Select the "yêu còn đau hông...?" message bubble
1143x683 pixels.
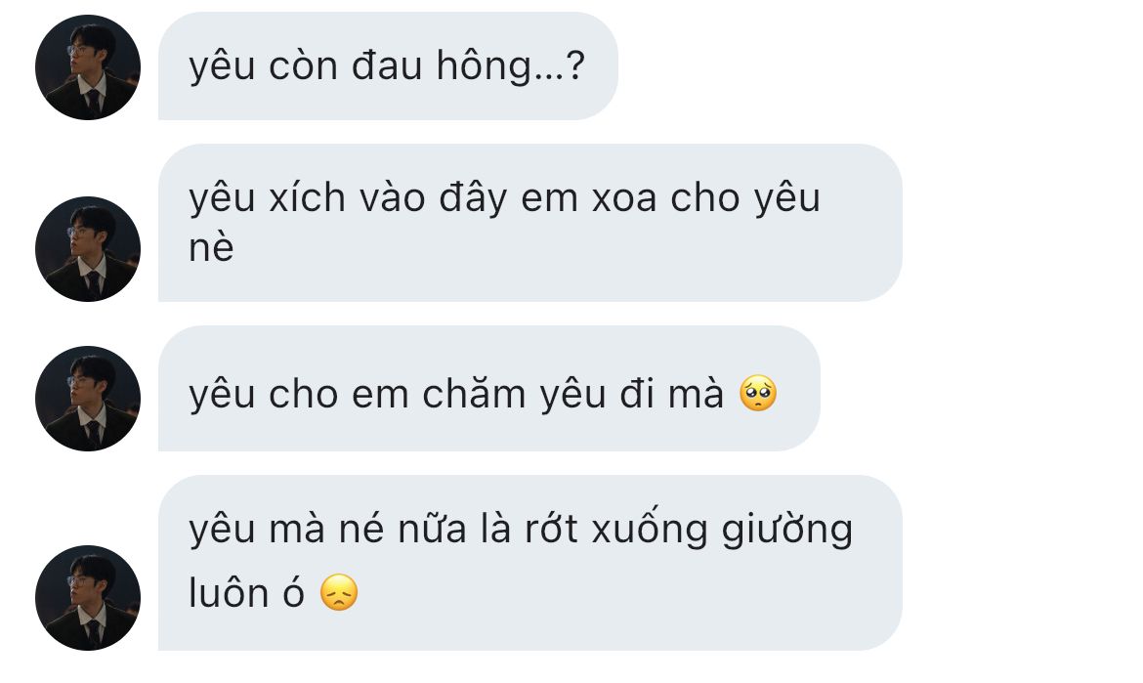click(x=388, y=65)
